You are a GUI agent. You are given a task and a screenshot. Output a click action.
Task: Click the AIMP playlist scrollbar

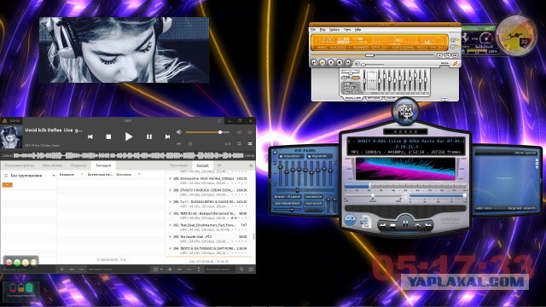tap(254, 236)
